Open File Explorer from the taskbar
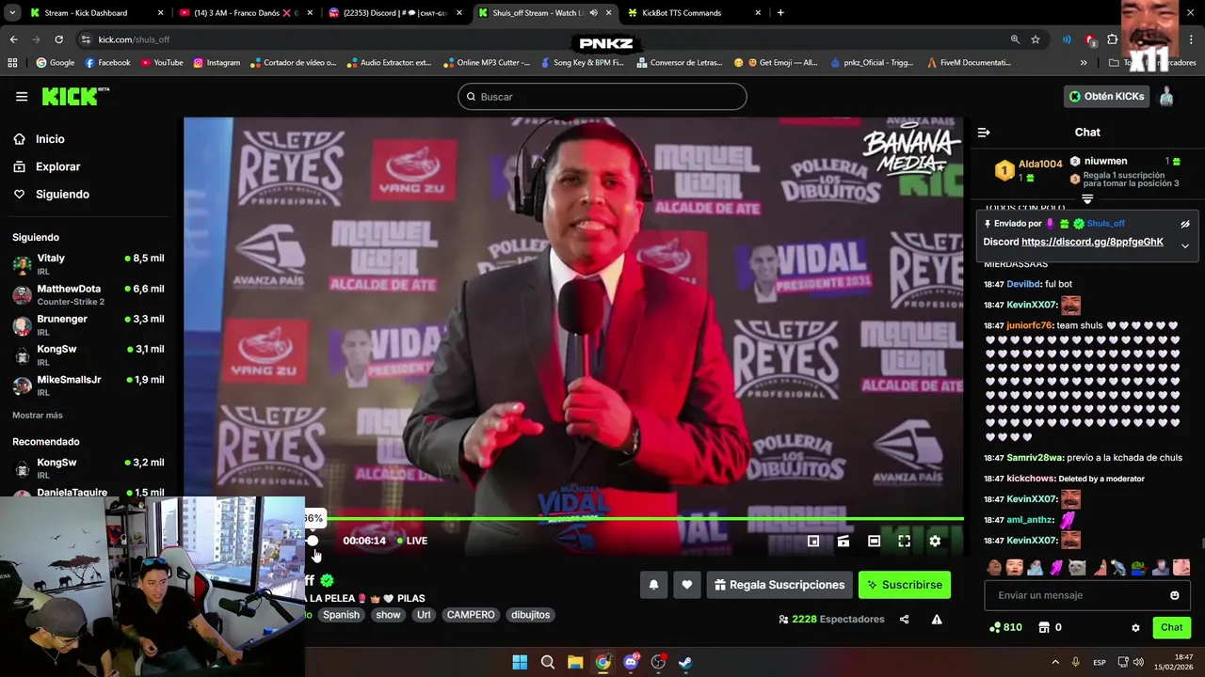 point(575,662)
